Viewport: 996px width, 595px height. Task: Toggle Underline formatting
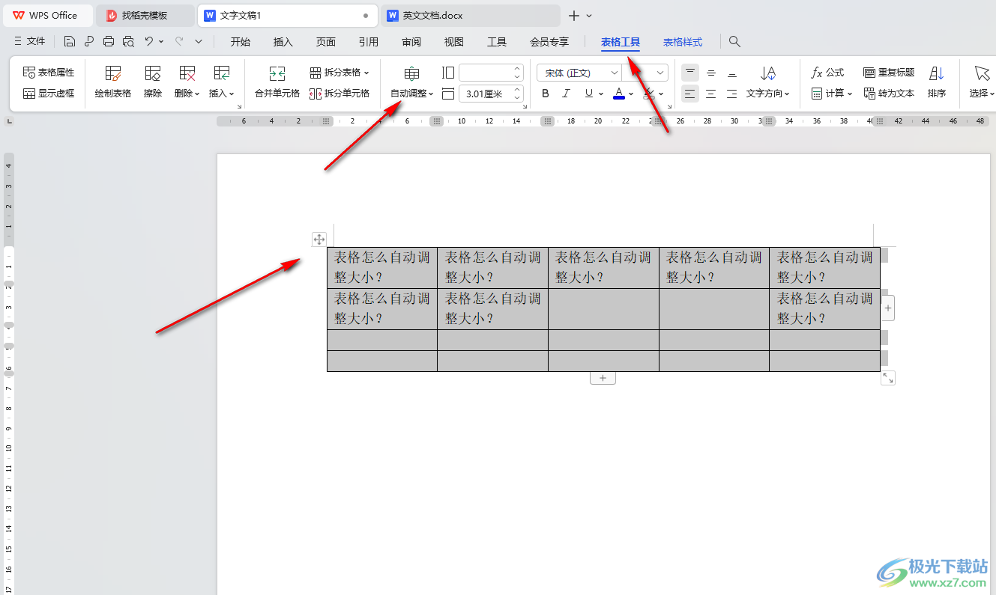pos(589,94)
